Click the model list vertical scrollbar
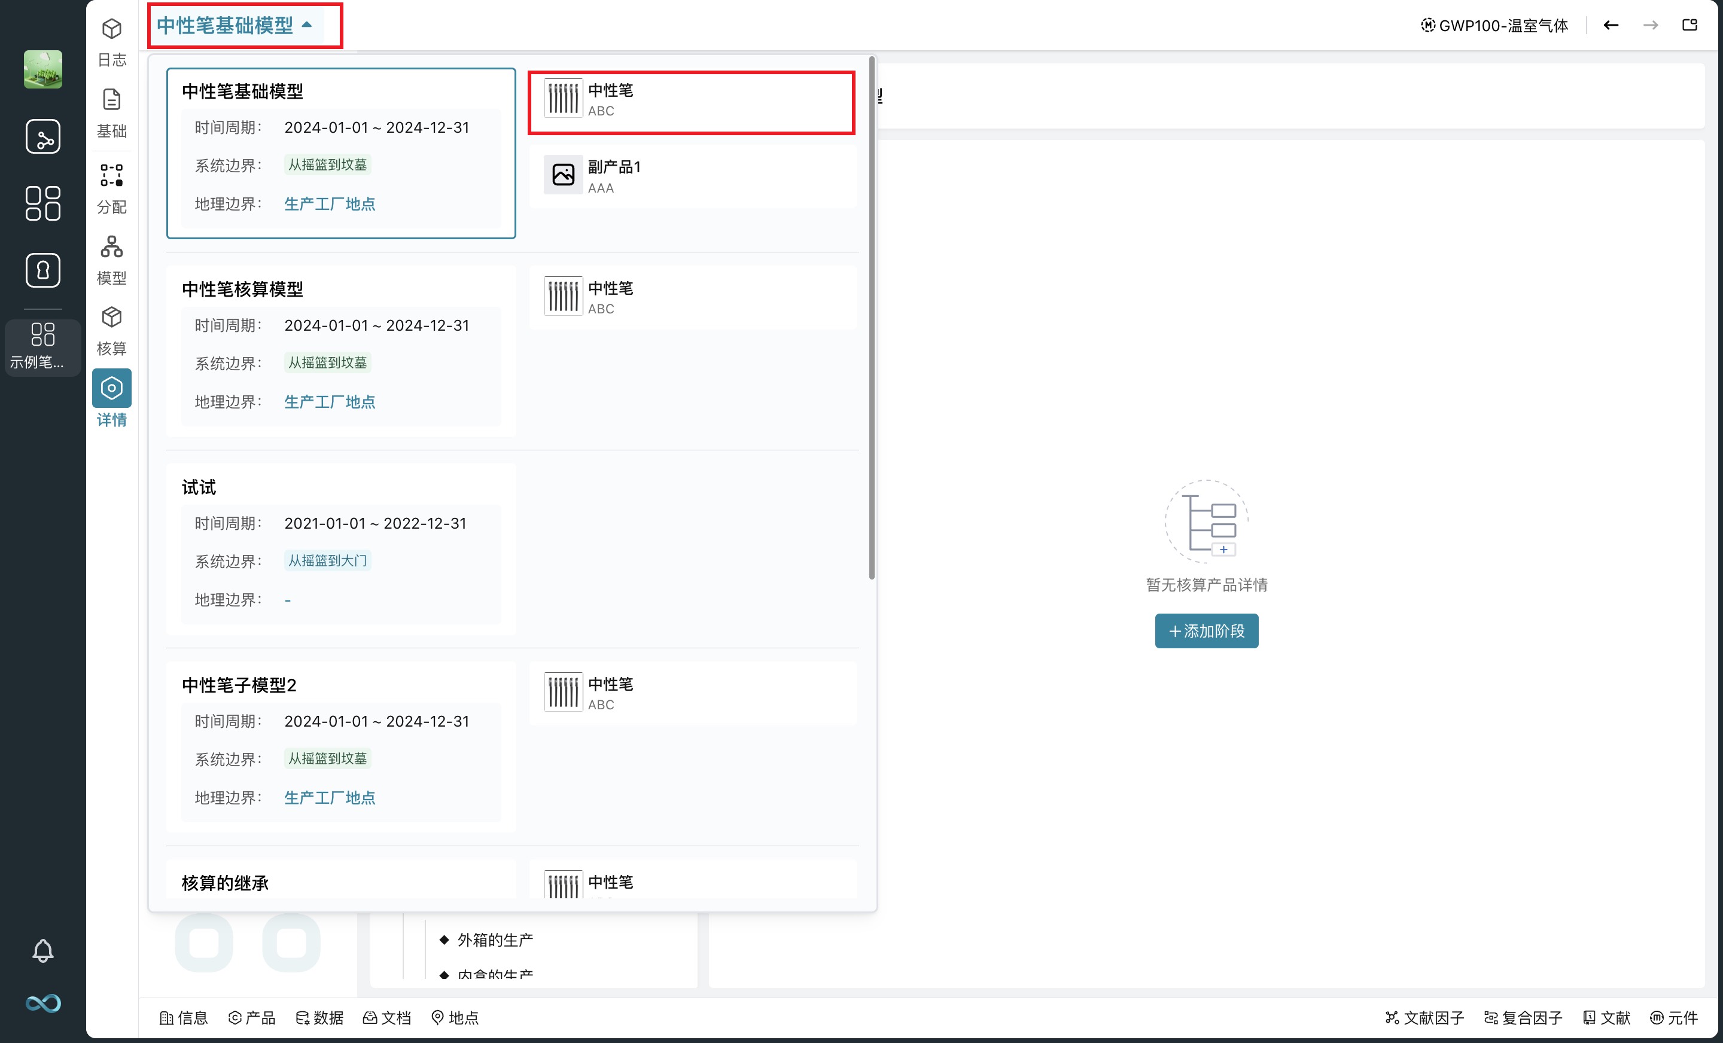Image resolution: width=1723 pixels, height=1043 pixels. pyautogui.click(x=871, y=318)
